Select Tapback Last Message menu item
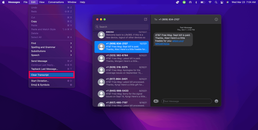This screenshot has height=130, width=258. coord(52,69)
